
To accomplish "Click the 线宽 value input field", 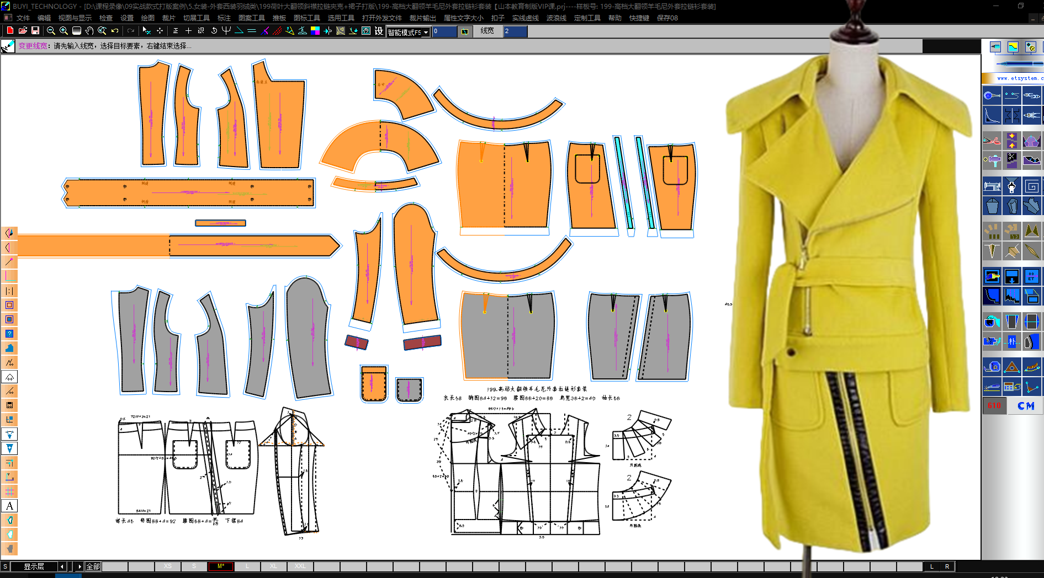I will (x=515, y=31).
